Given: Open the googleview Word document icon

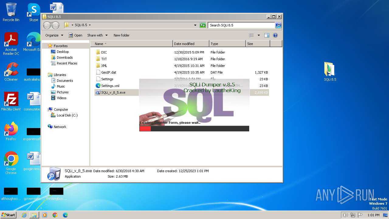Looking at the screenshot, I should (x=32, y=161).
